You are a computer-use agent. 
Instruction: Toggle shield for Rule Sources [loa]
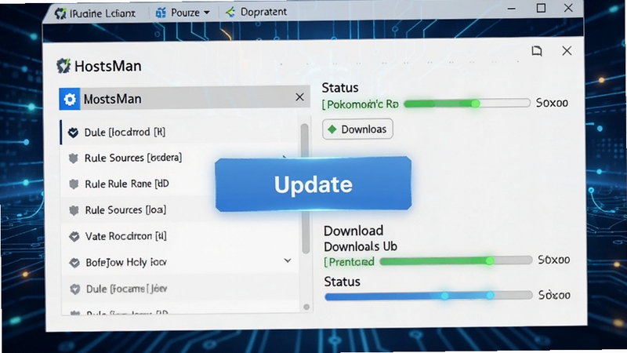click(74, 210)
